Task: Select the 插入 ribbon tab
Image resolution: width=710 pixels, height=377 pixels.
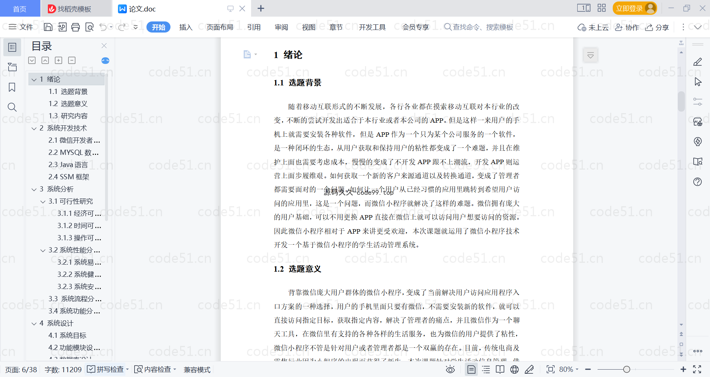Action: coord(186,27)
